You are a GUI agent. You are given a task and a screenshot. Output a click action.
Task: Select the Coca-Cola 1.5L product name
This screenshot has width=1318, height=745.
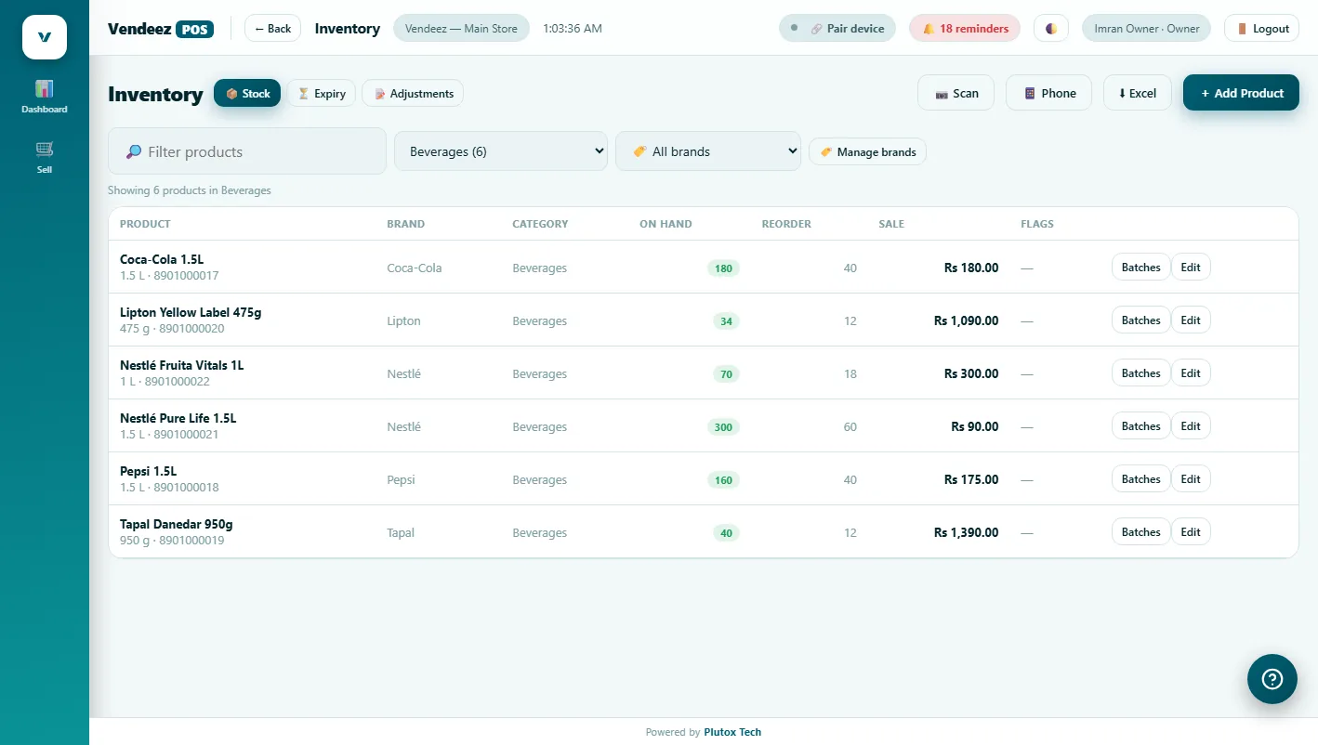(x=161, y=260)
